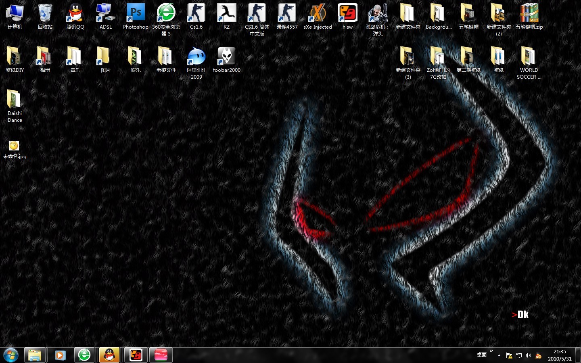581x363 pixels.
Task: Select the 五笔键帽 folder icon
Action: [x=468, y=17]
